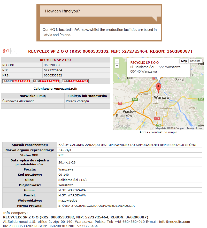Click the Członkowie reprezentacji heading
The width and height of the screenshot is (207, 228).
pyautogui.click(x=55, y=89)
